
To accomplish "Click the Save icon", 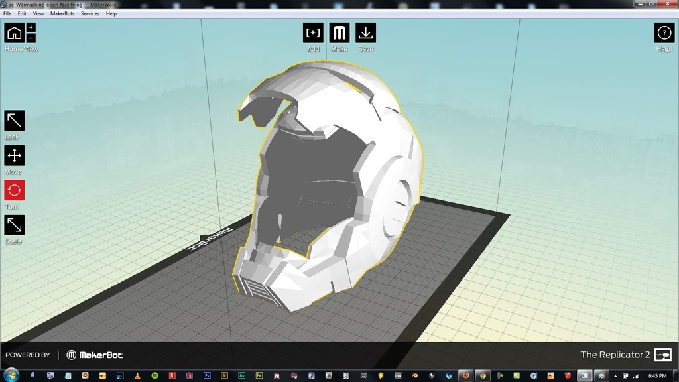I will click(365, 32).
